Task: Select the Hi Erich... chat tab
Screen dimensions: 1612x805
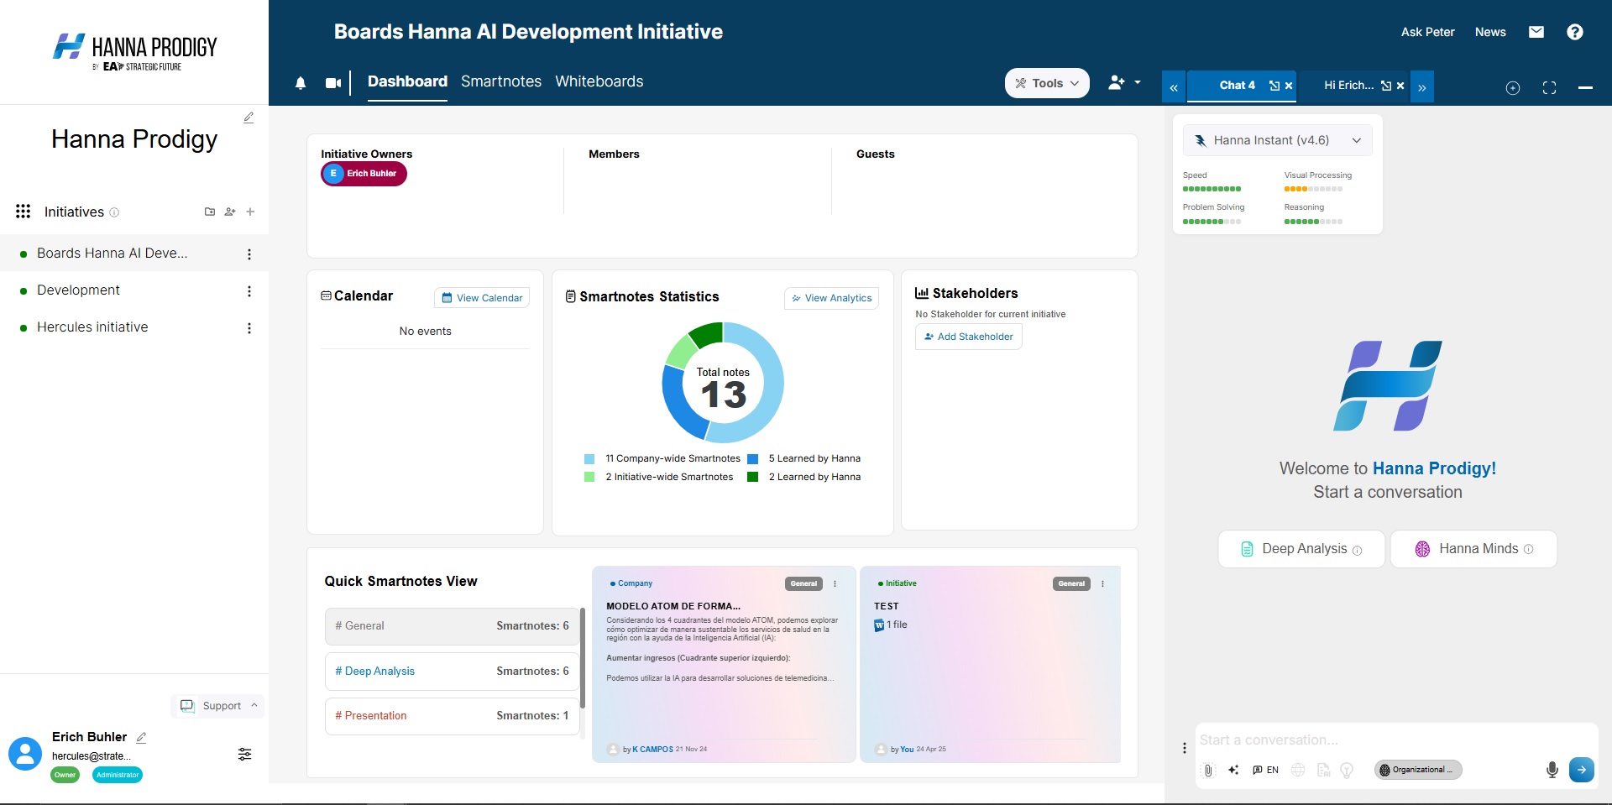Action: 1348,86
